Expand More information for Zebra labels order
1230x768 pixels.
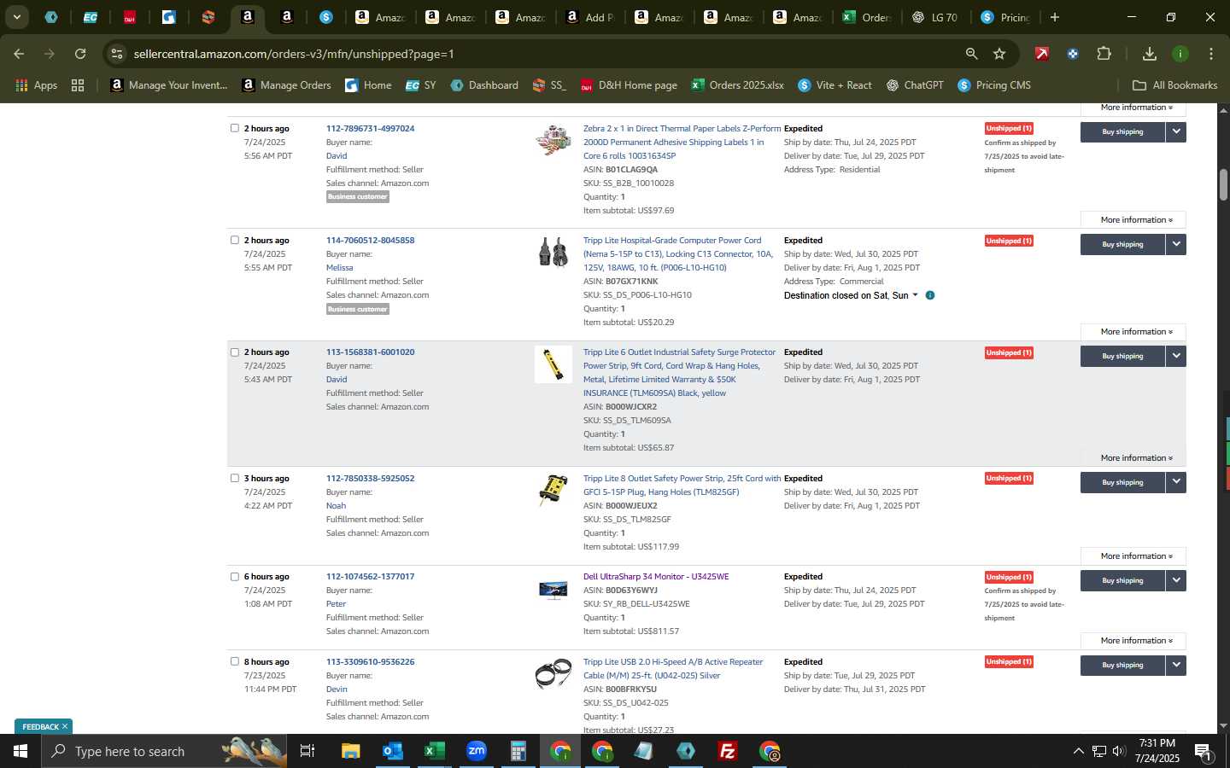(1133, 219)
